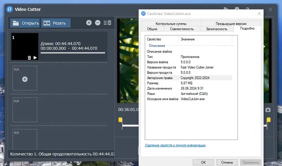Click the Резать cut button

pos(56,23)
